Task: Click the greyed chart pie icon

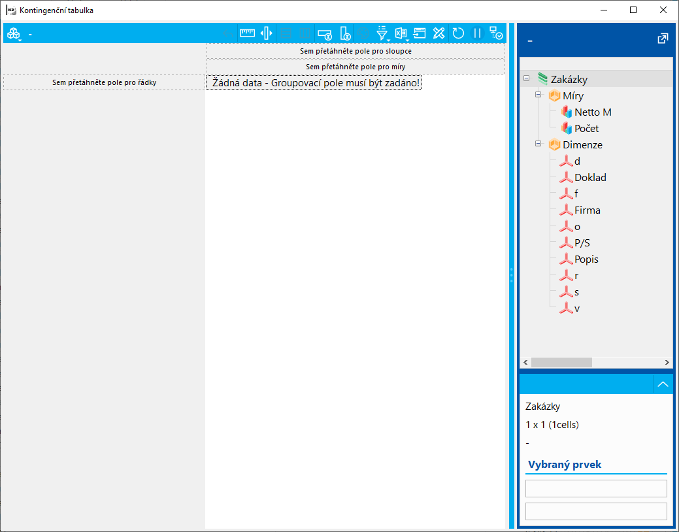Action: 364,33
